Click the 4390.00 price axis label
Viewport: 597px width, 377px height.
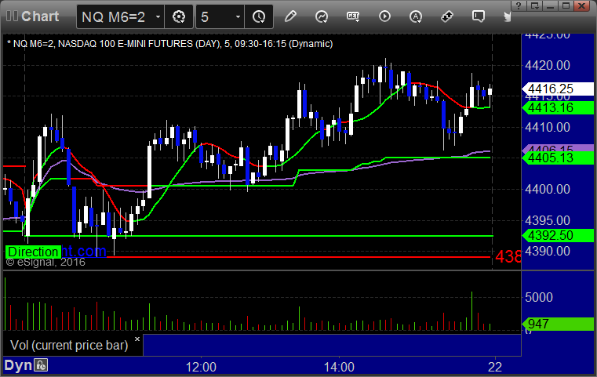(x=548, y=251)
